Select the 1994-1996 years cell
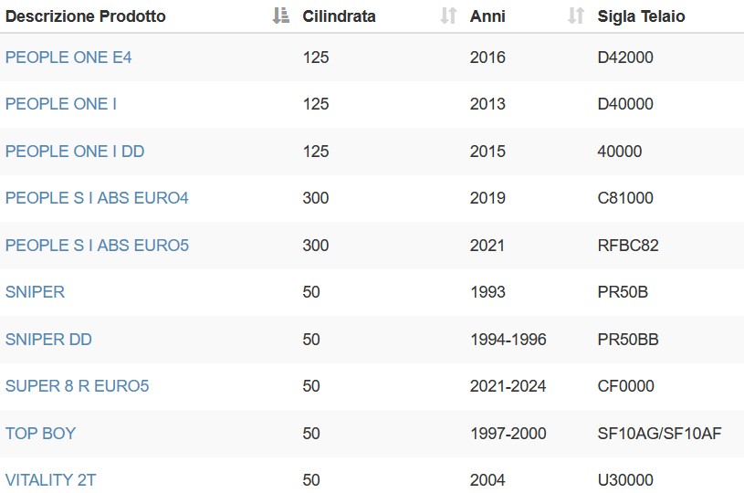744x493 pixels. [x=508, y=340]
